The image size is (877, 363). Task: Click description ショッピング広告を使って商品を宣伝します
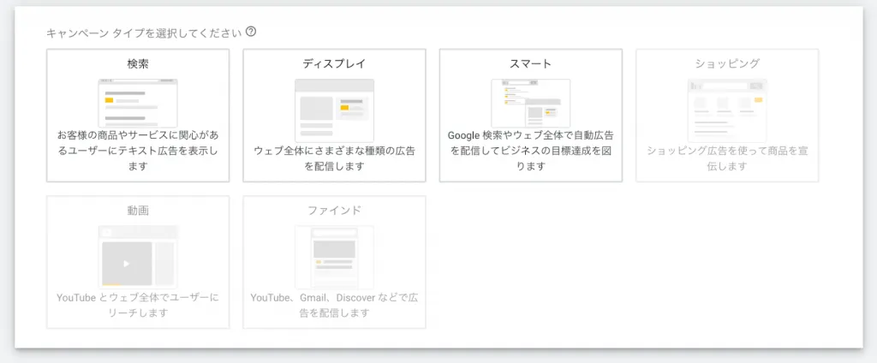pyautogui.click(x=727, y=158)
